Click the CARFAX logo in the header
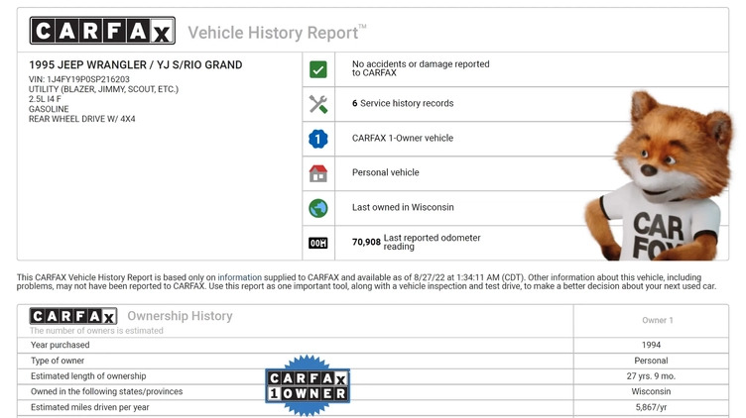The width and height of the screenshot is (746, 418). 102,31
